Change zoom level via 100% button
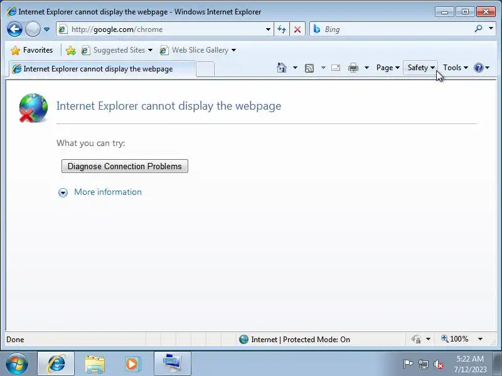 click(456, 339)
